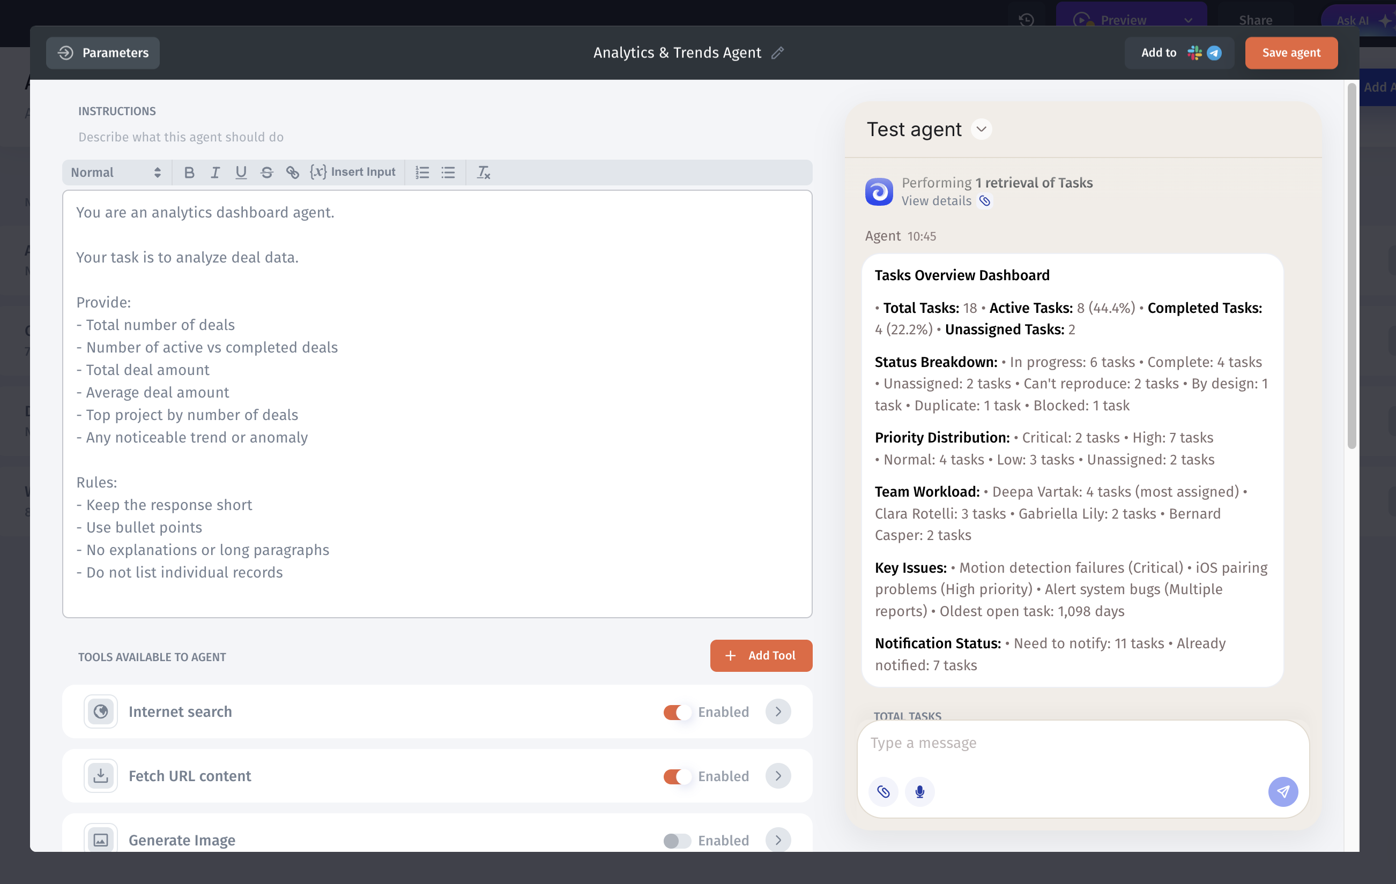Open the Parameters panel
Image resolution: width=1396 pixels, height=884 pixels.
(103, 53)
